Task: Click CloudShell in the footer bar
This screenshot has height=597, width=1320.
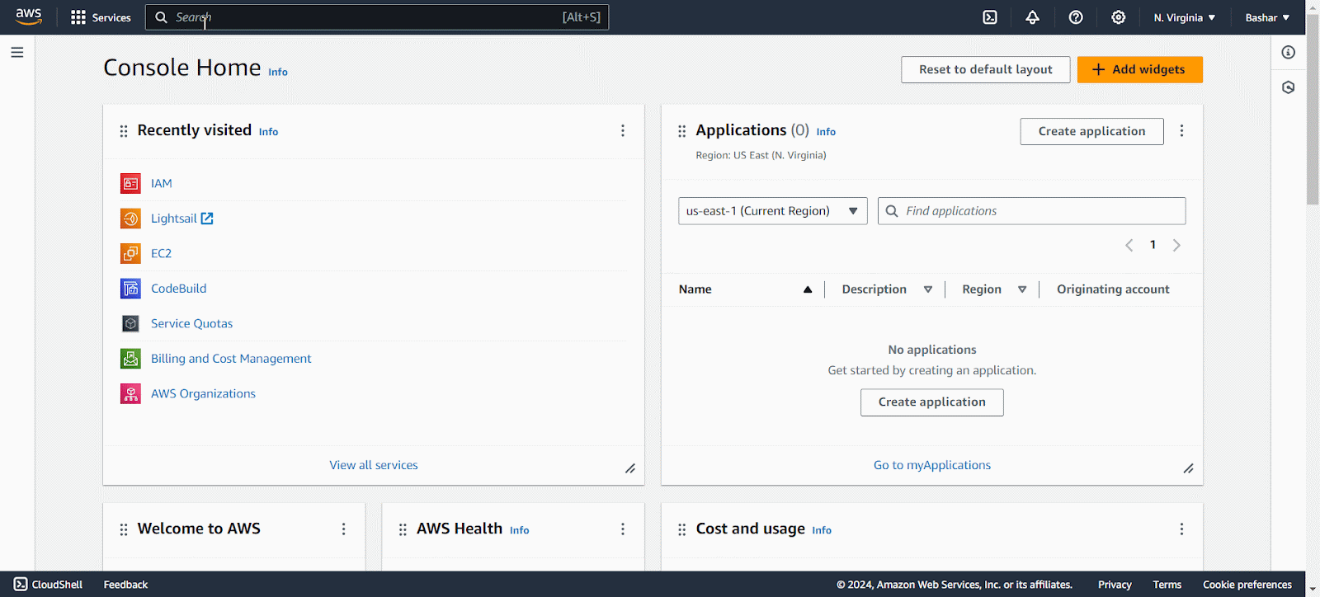Action: pyautogui.click(x=49, y=585)
